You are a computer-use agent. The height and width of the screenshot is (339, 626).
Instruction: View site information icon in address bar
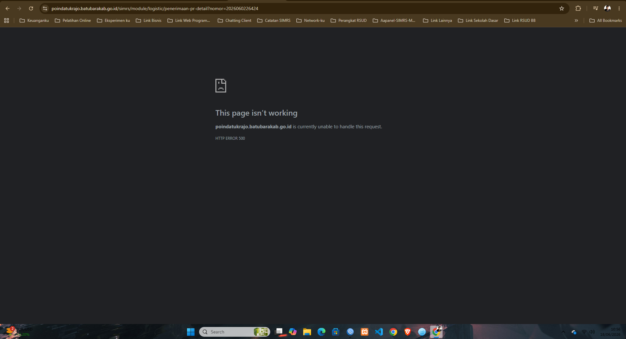coord(45,8)
